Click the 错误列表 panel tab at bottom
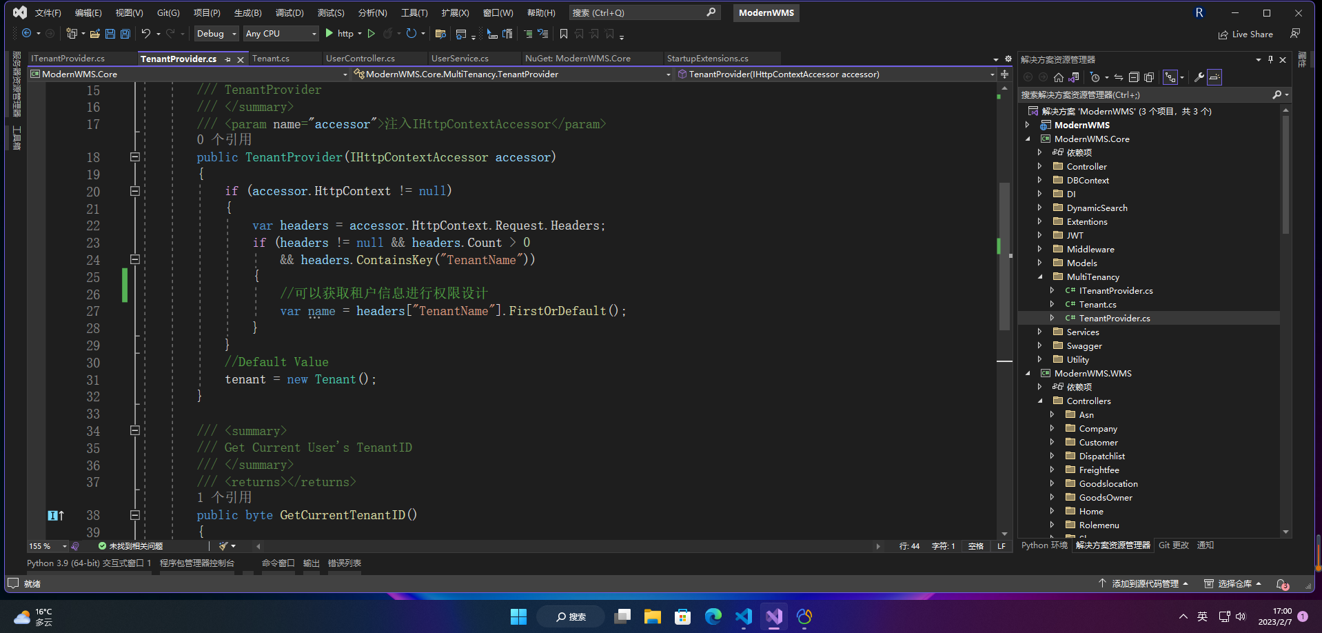Image resolution: width=1322 pixels, height=633 pixels. (344, 563)
